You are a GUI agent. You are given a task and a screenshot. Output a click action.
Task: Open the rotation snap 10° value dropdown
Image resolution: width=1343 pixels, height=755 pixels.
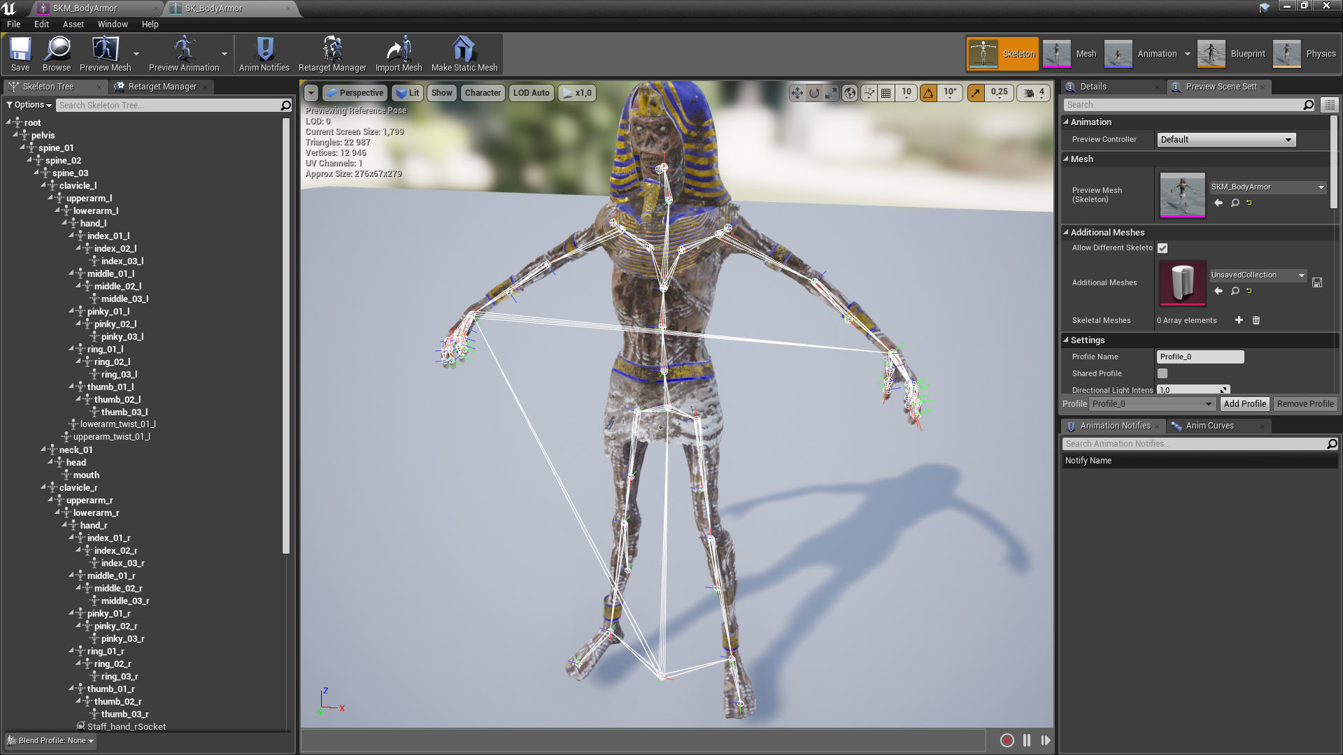(949, 92)
